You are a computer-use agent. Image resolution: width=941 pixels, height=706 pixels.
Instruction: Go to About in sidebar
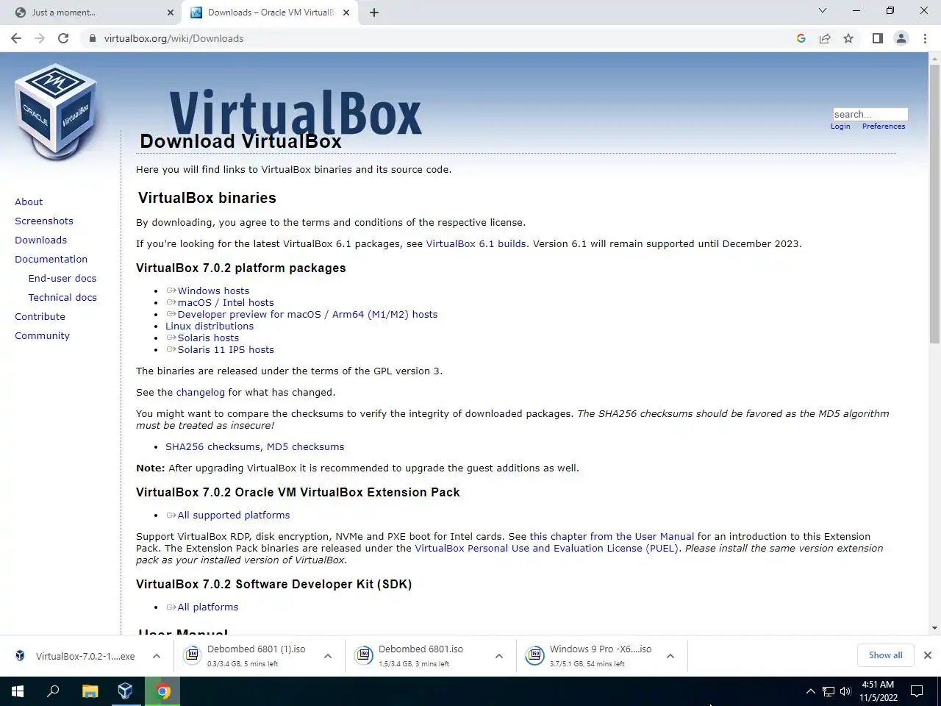[29, 202]
